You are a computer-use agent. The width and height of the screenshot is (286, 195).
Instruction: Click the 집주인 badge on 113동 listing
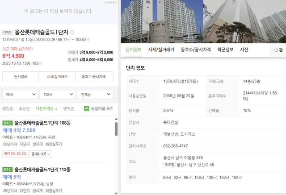coord(8,170)
